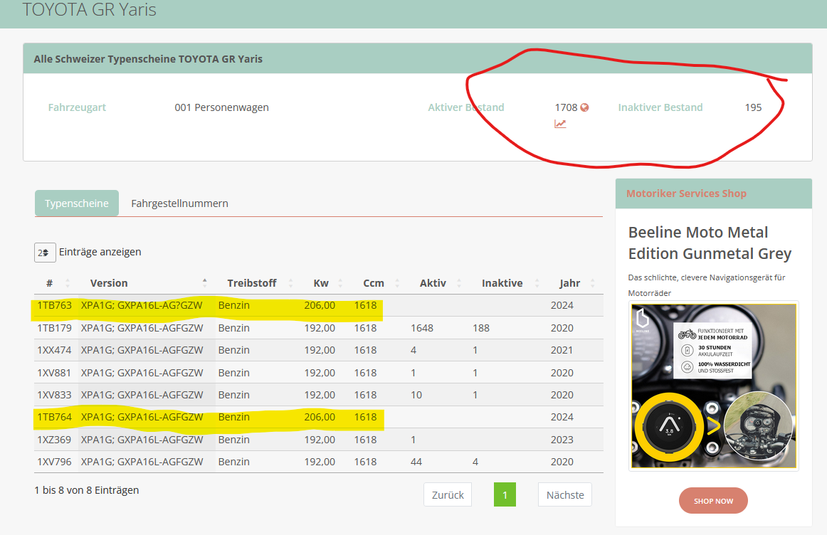Open Beeline Moto Metal Edition title link
This screenshot has height=535, width=827.
pos(710,243)
